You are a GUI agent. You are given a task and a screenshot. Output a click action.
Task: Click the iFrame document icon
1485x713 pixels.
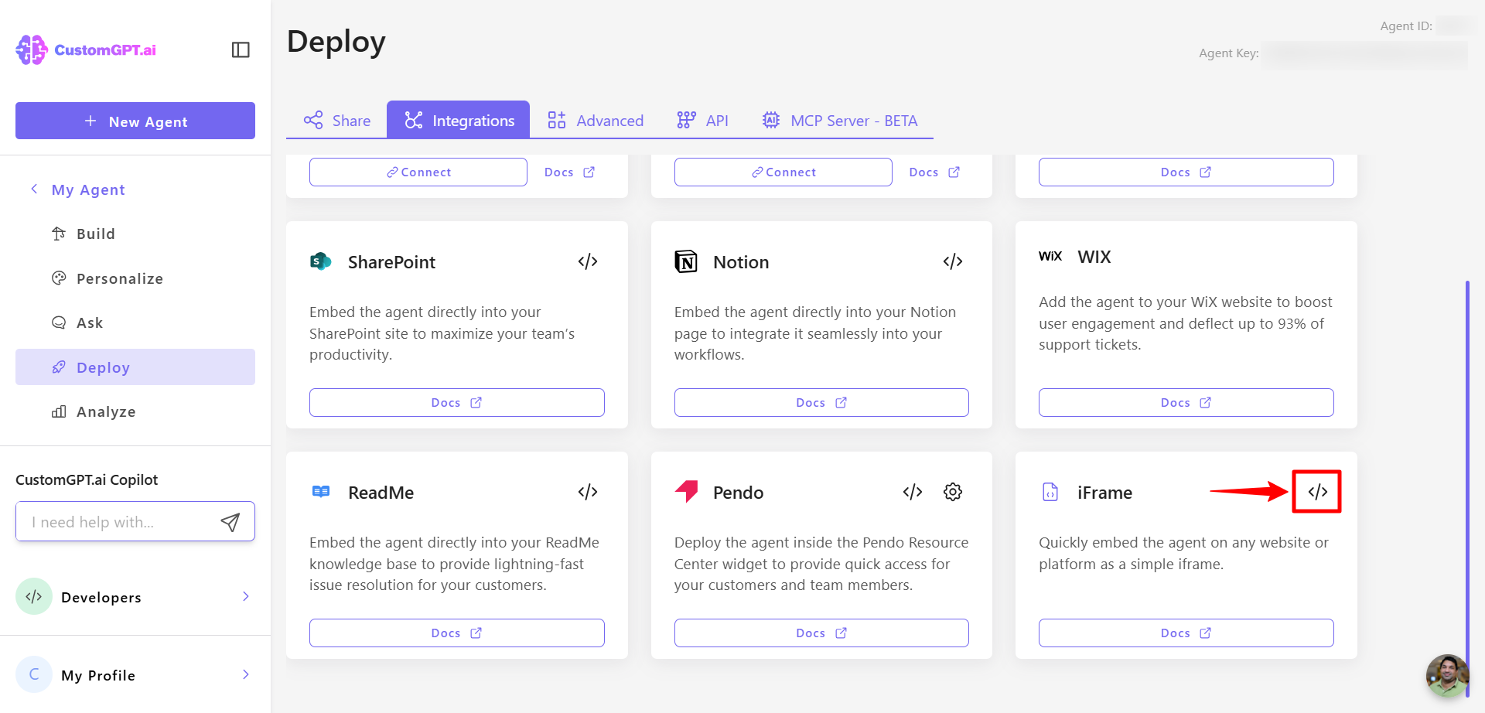pos(1050,492)
